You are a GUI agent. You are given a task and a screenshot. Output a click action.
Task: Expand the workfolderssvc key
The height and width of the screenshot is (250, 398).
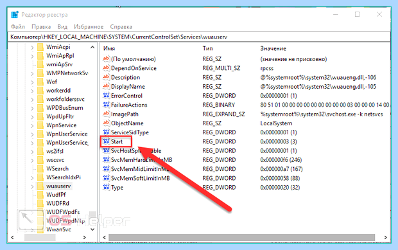32,100
